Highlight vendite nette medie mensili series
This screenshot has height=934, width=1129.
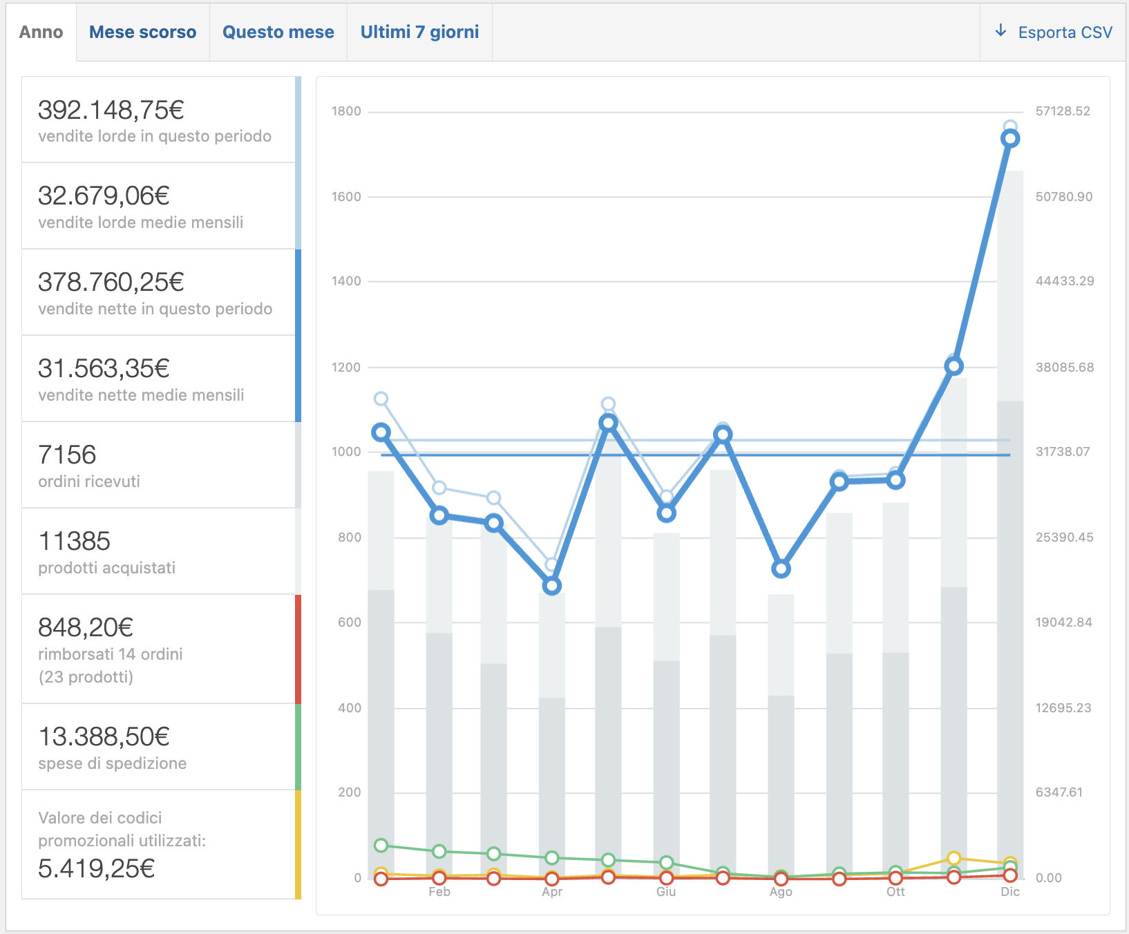tap(158, 379)
